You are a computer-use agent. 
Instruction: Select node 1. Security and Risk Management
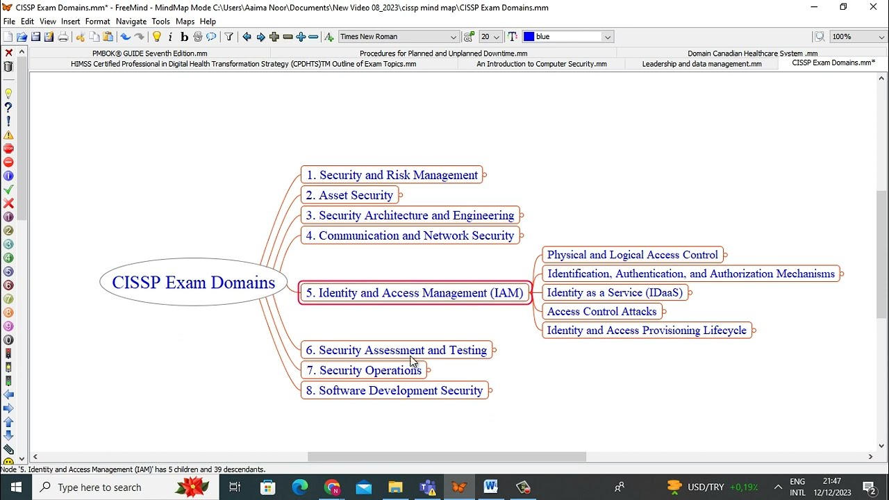tap(392, 175)
